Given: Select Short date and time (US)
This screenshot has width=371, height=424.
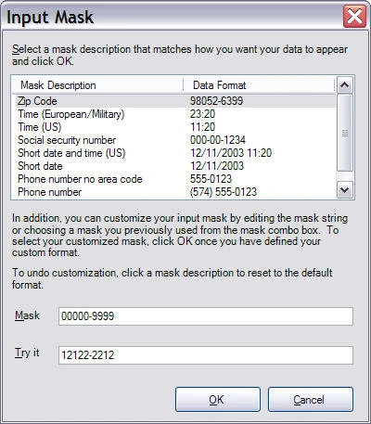Looking at the screenshot, I should tap(175, 153).
